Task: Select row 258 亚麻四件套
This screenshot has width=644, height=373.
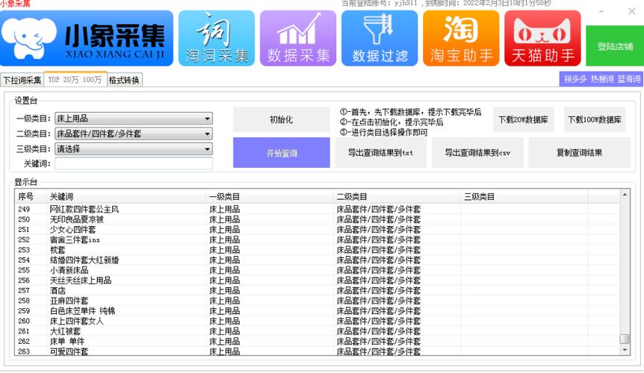Action: [x=317, y=301]
